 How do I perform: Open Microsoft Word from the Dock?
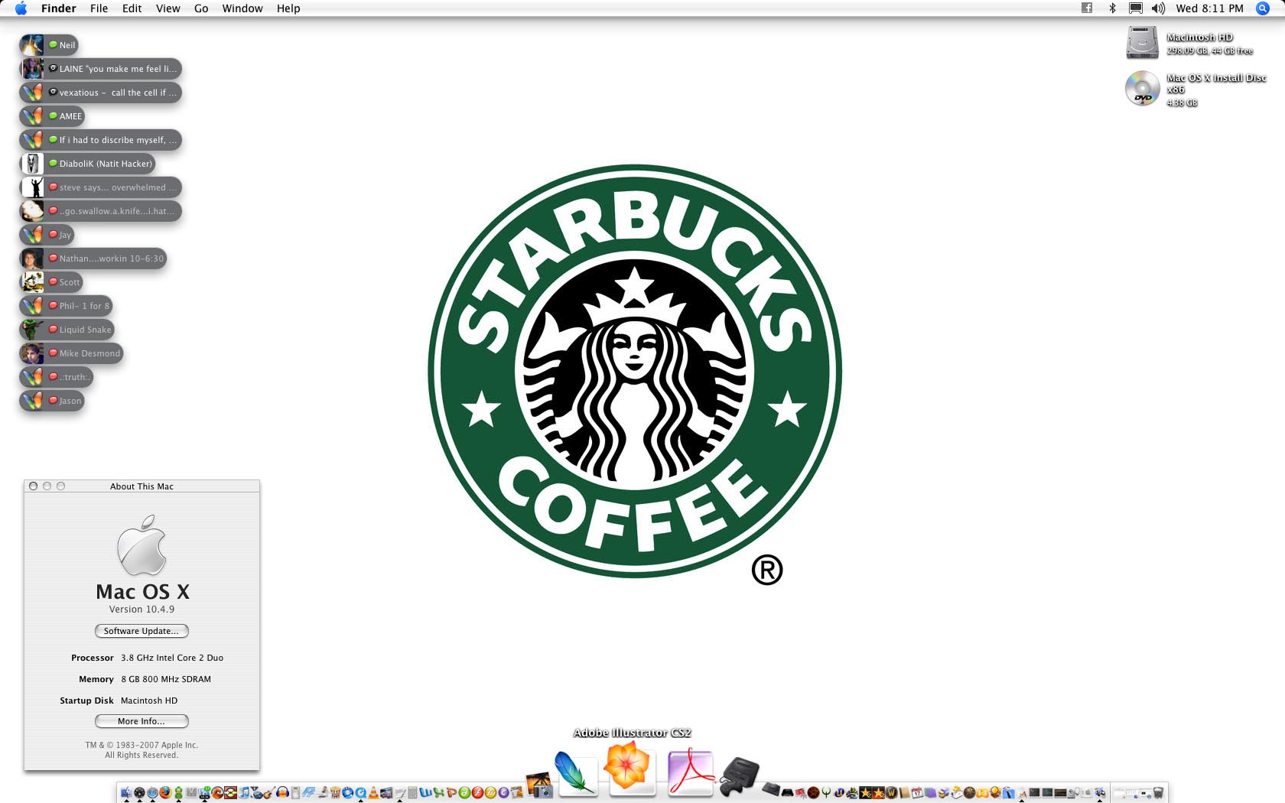pyautogui.click(x=426, y=793)
